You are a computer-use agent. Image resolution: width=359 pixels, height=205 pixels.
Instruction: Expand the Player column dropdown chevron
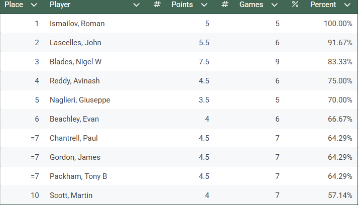(x=137, y=5)
